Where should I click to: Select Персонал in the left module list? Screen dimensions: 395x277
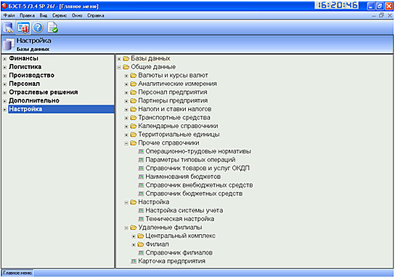tap(25, 84)
